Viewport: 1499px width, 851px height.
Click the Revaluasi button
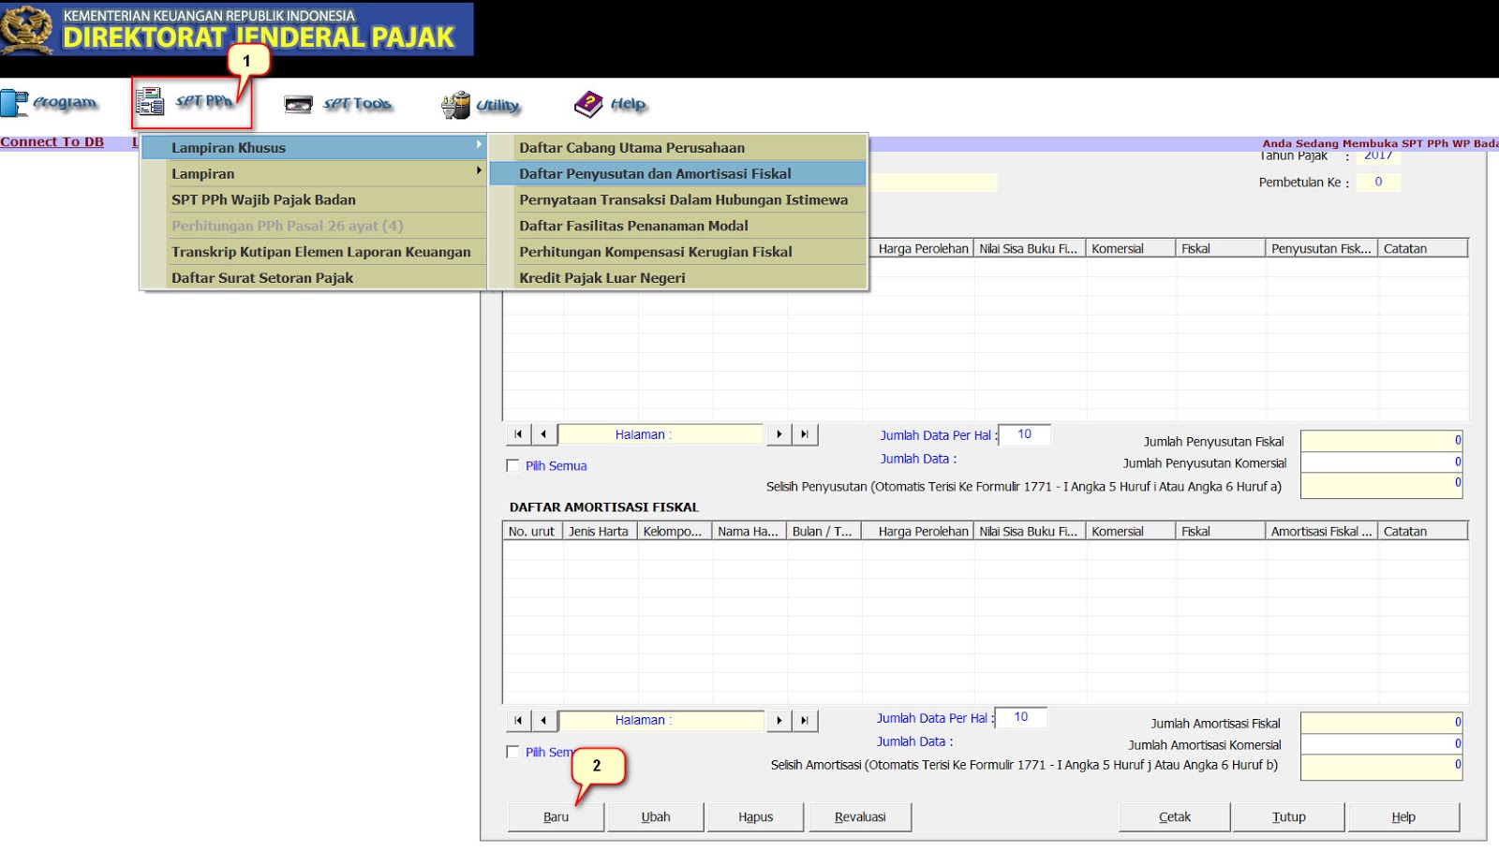tap(860, 817)
